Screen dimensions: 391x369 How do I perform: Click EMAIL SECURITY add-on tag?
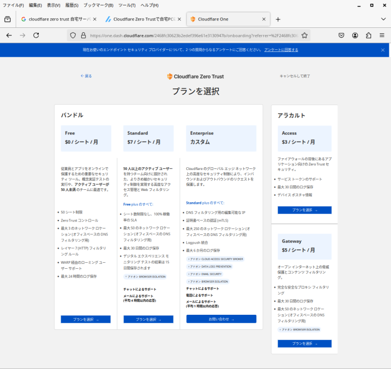205,274
